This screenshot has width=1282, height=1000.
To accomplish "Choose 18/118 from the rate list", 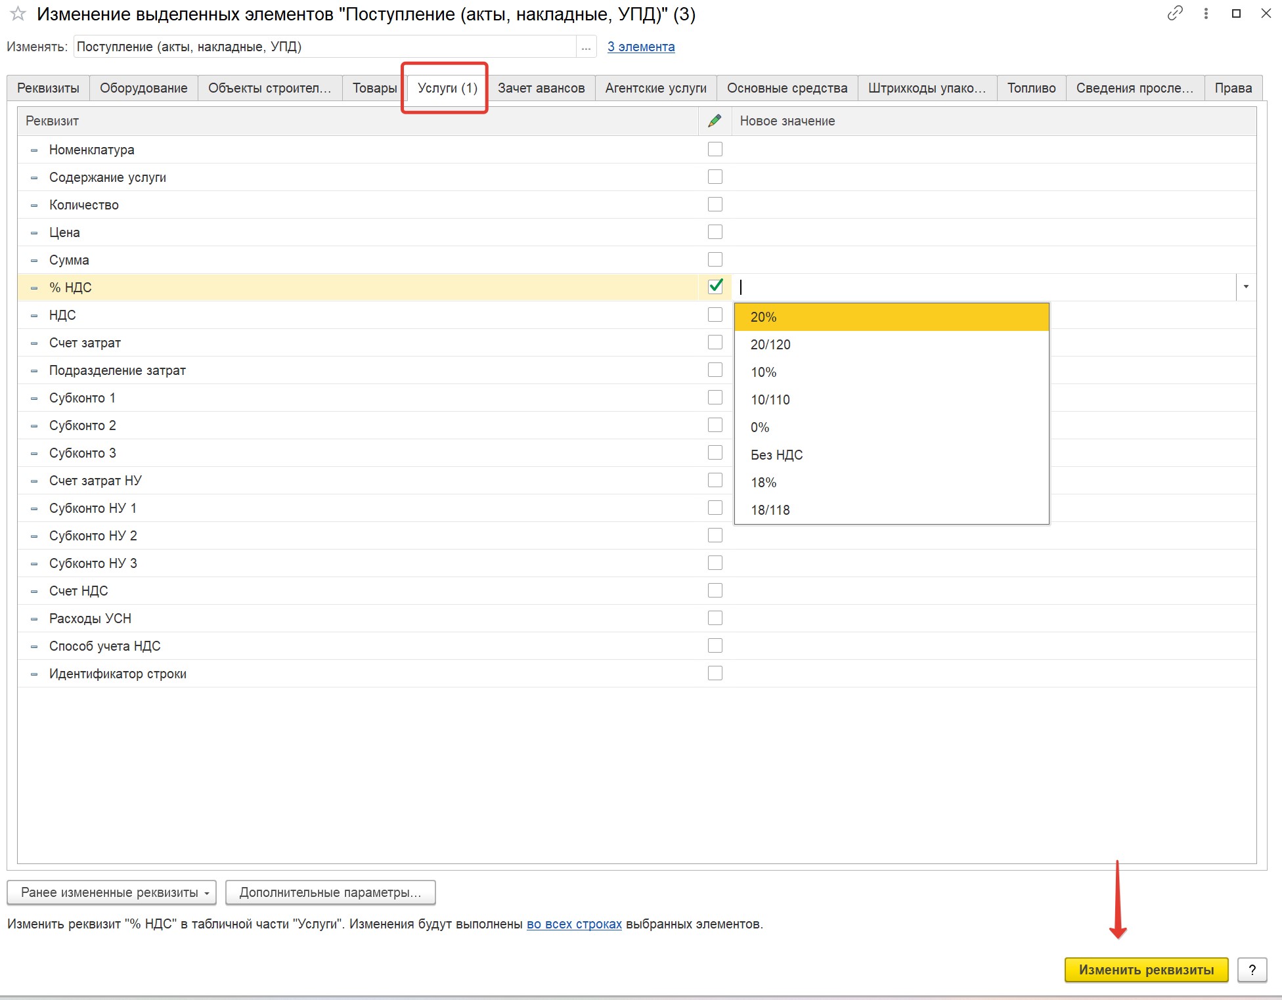I will [x=891, y=510].
